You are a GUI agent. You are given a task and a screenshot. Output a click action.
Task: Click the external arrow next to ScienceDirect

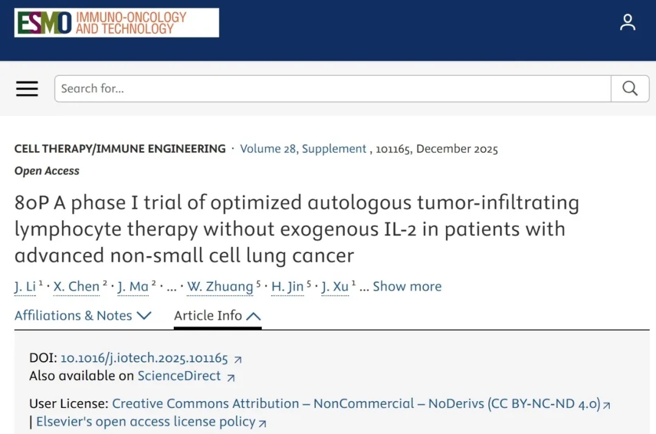click(231, 377)
